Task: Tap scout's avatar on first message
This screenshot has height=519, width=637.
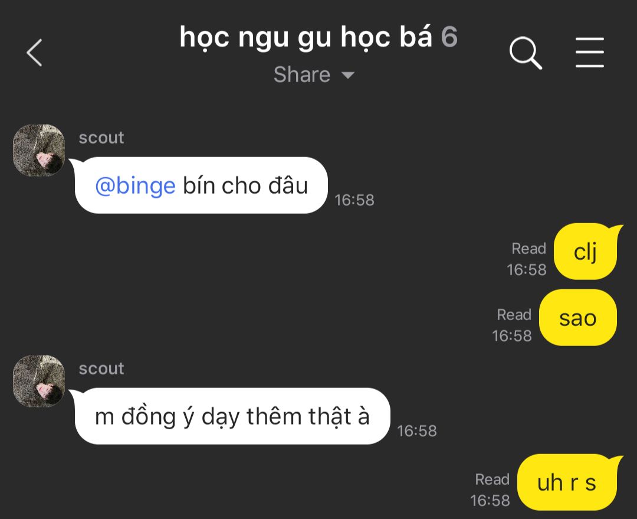Action: (x=39, y=150)
